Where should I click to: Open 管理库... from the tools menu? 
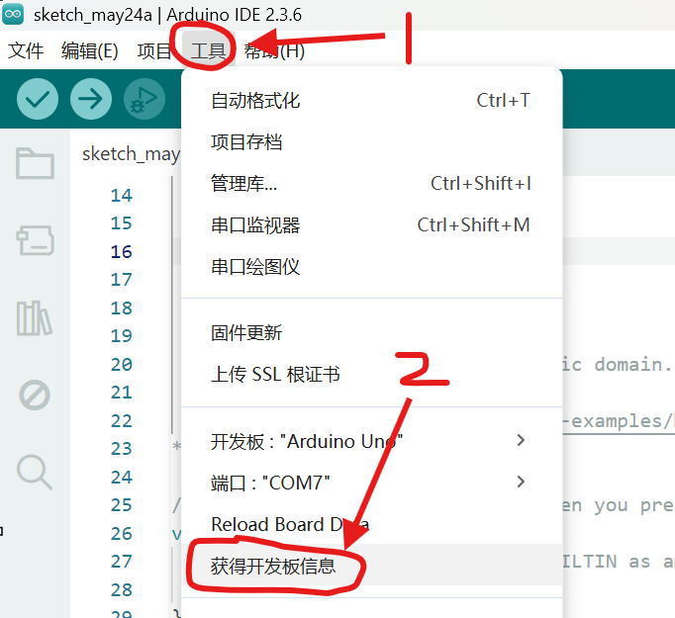372,184
